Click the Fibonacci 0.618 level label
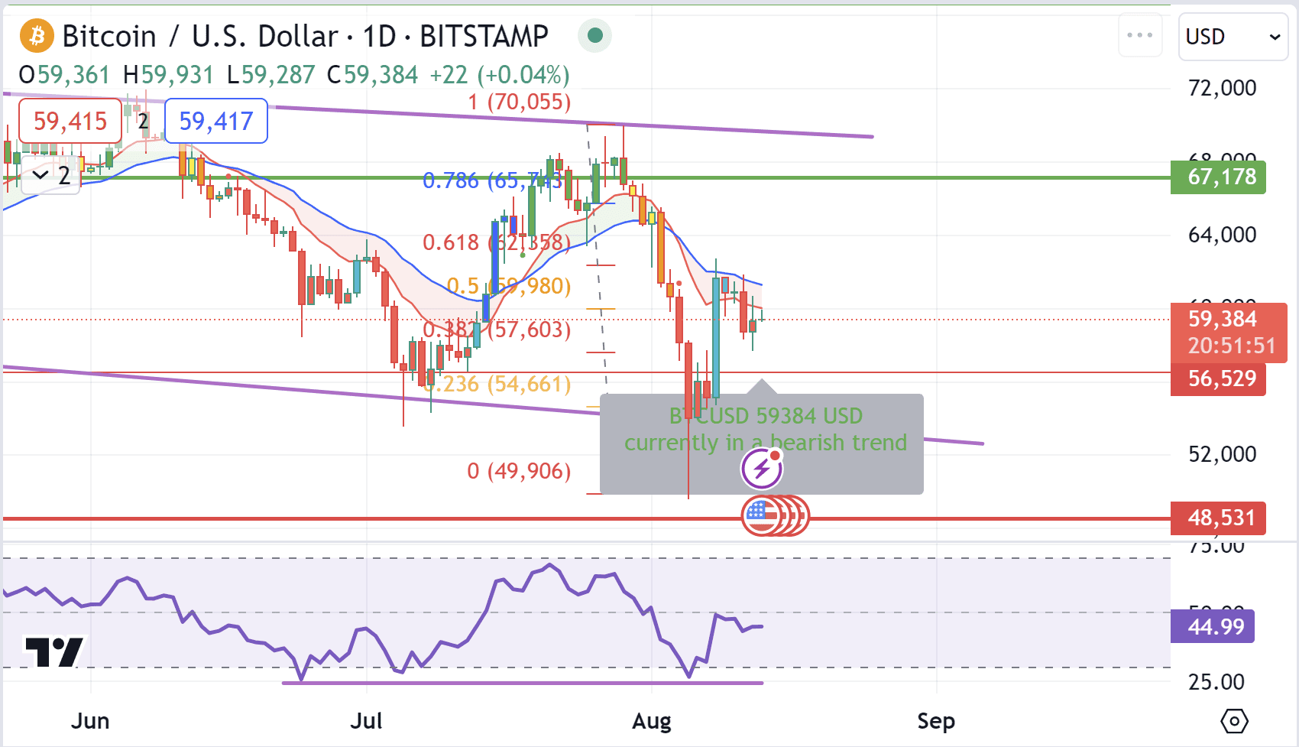 click(497, 242)
